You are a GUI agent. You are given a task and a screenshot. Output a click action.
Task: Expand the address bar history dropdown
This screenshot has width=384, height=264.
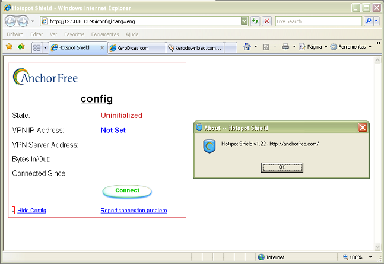pyautogui.click(x=244, y=21)
